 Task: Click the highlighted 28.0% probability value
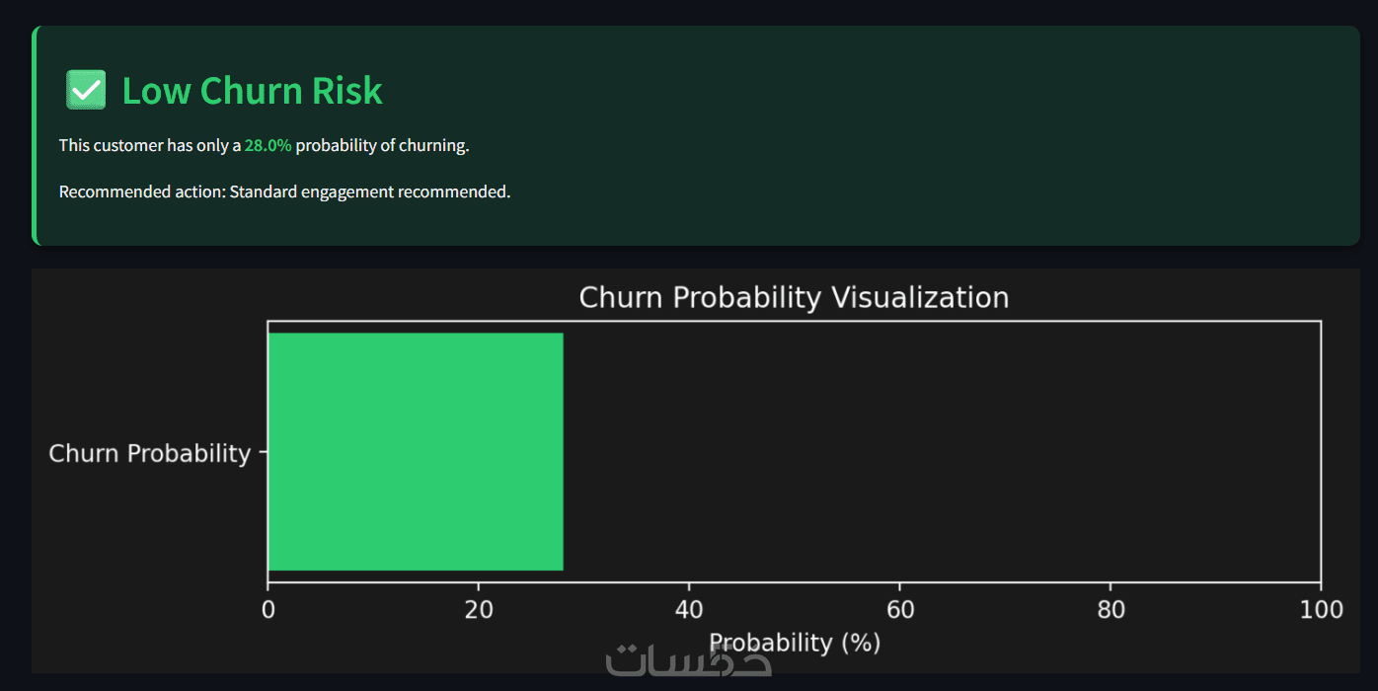pos(268,145)
